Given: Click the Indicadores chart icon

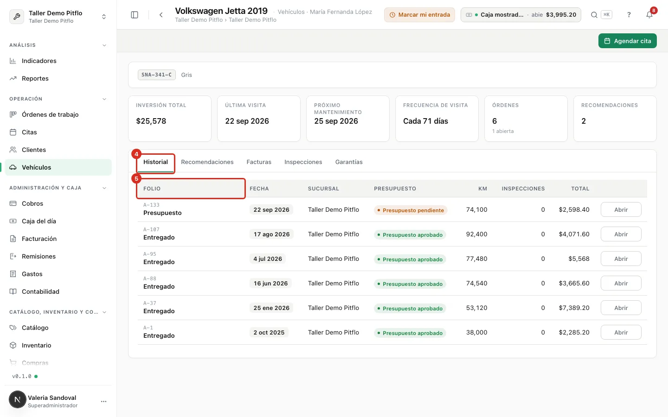Looking at the screenshot, I should [13, 61].
